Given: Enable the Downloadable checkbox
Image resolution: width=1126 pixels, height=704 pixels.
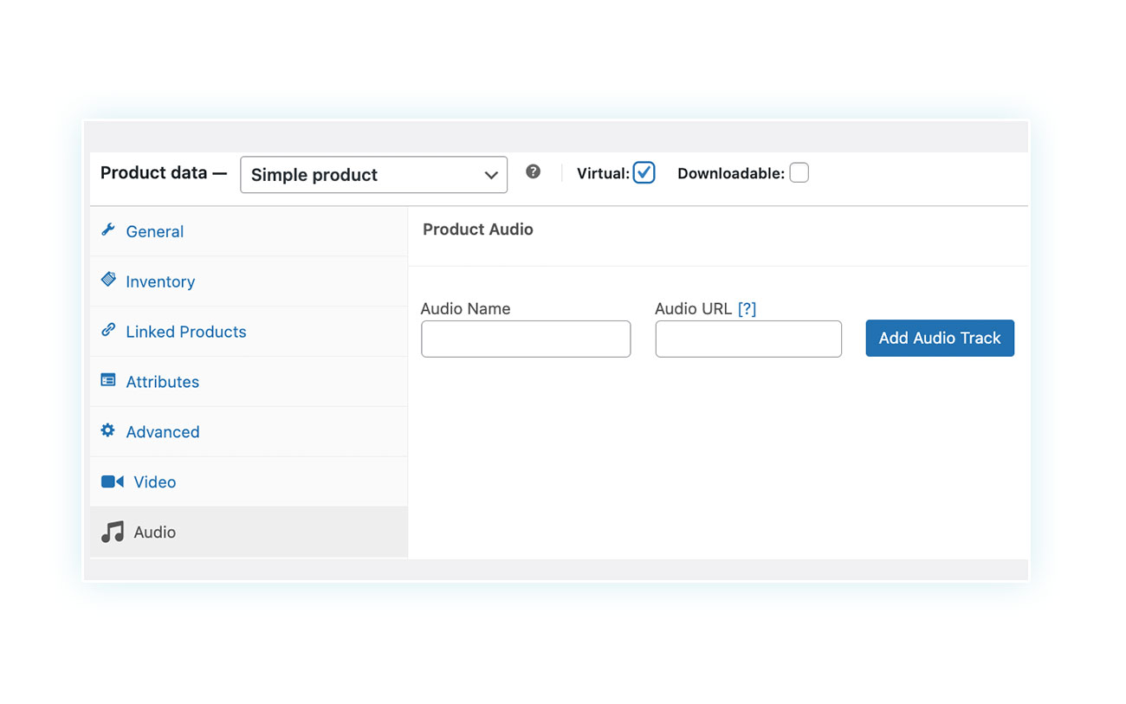Looking at the screenshot, I should [799, 172].
